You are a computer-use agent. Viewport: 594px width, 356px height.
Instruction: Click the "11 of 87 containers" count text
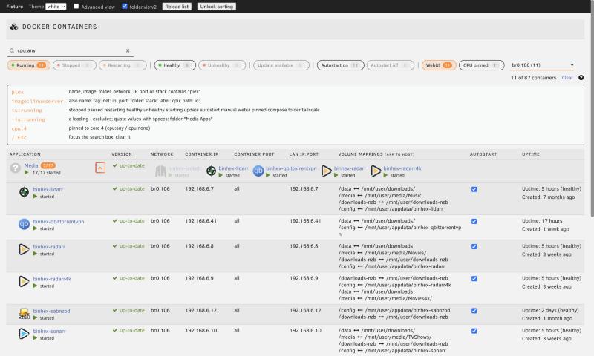point(533,78)
